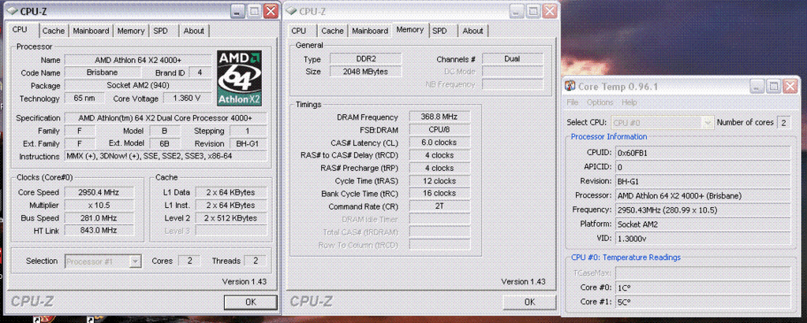The image size is (807, 323).
Task: Click the memory Type value DDR2
Action: [x=365, y=59]
